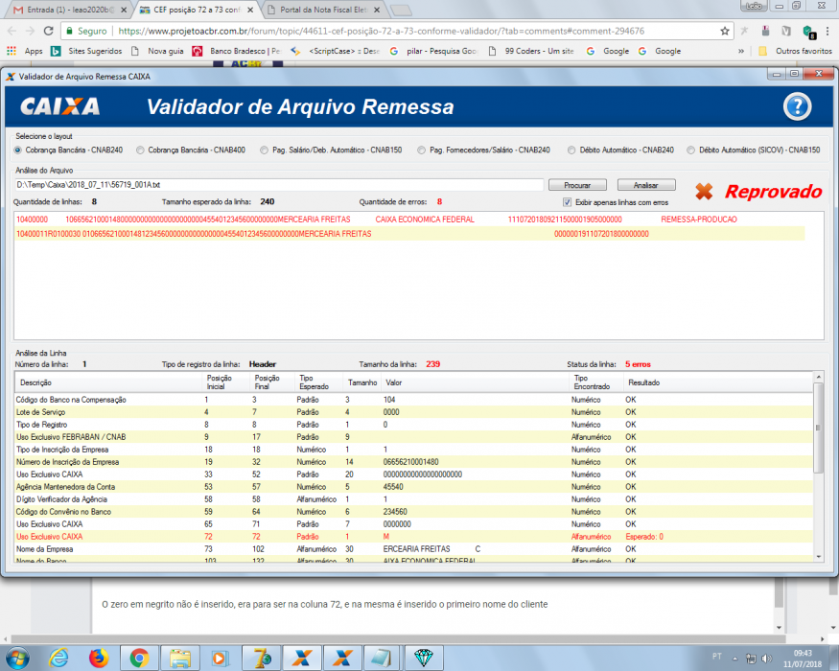Viewport: 839px width, 671px height.
Task: Select the first error line starting 10400000
Action: [409, 220]
